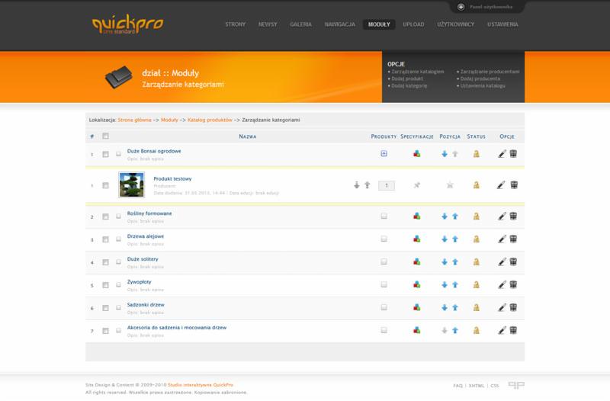
Task: Click pin icon in Produkt testowy row
Action: pyautogui.click(x=416, y=185)
